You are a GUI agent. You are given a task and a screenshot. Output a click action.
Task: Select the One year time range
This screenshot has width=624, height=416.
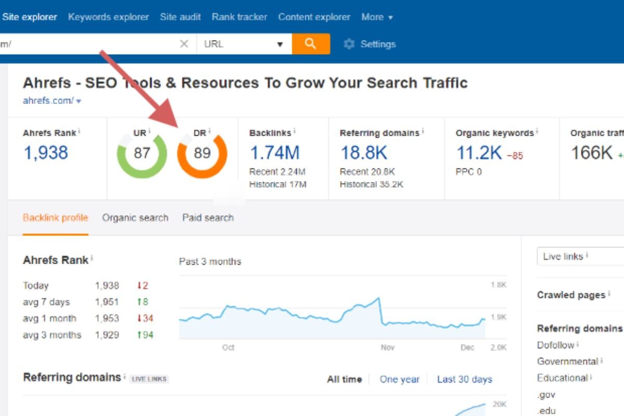pyautogui.click(x=399, y=379)
